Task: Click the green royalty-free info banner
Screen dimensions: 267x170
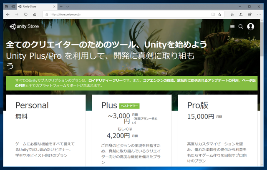Action: tap(132, 83)
